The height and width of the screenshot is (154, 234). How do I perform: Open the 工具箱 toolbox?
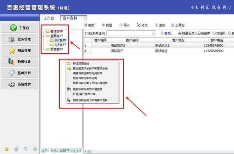(178, 25)
